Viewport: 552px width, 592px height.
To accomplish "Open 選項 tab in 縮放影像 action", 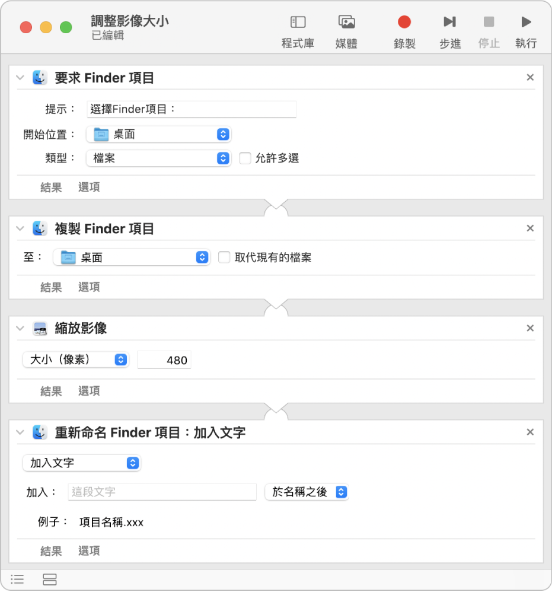I will 89,391.
